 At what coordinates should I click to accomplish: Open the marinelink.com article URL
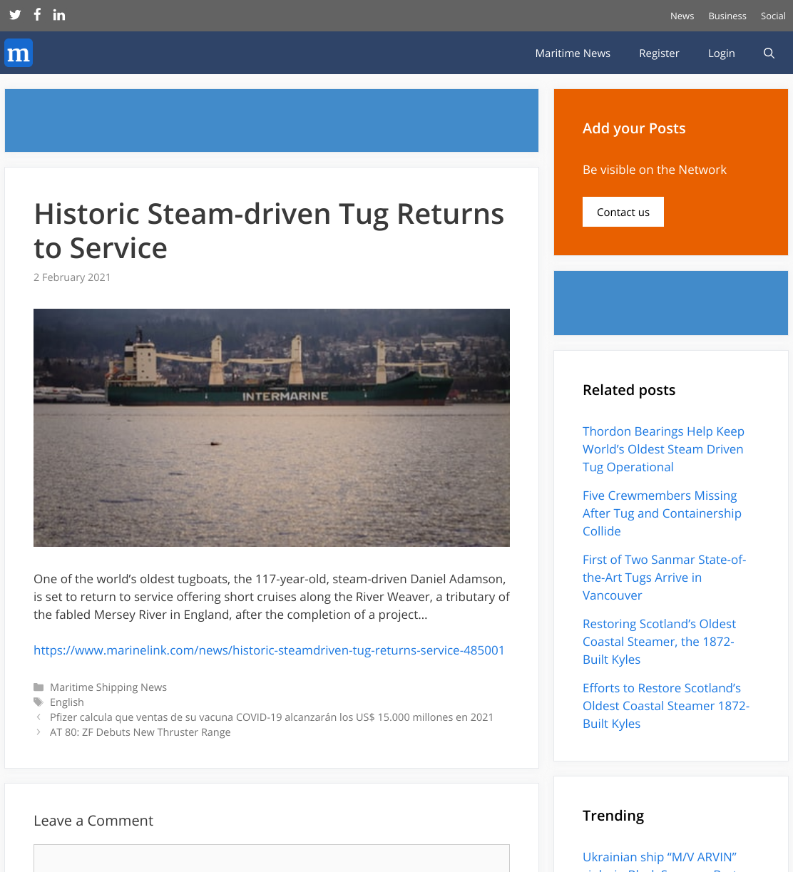pyautogui.click(x=269, y=650)
